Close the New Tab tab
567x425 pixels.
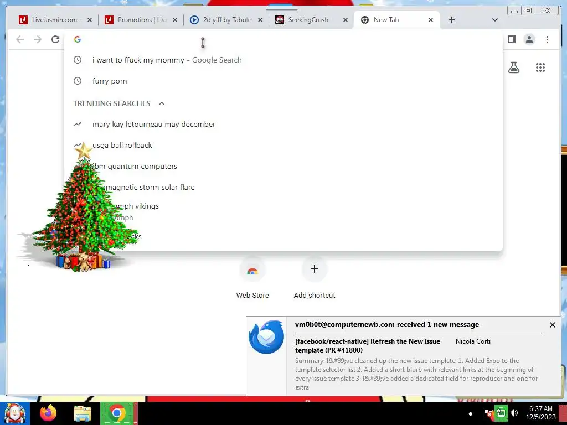click(x=431, y=20)
